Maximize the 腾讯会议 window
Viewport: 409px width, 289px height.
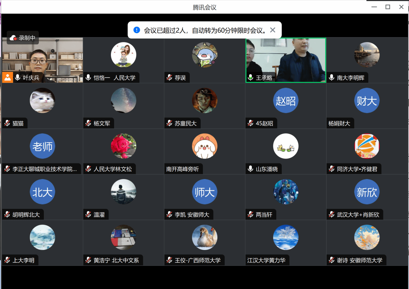coord(388,7)
